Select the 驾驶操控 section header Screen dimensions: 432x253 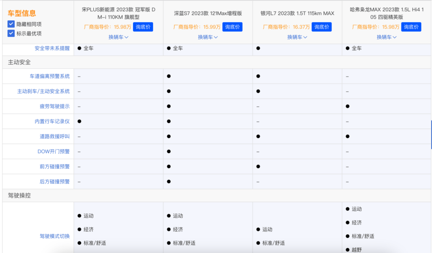coord(19,196)
